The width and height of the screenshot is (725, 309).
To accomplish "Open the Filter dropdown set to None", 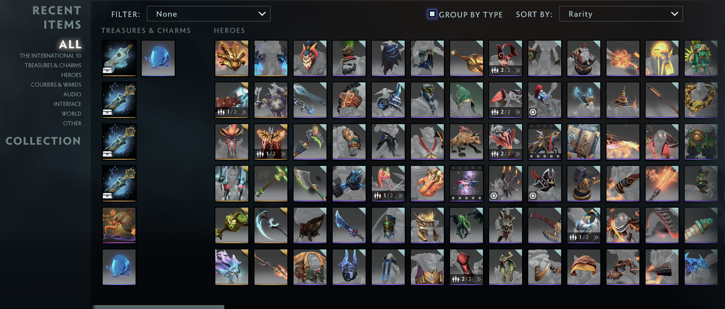I will [x=209, y=14].
